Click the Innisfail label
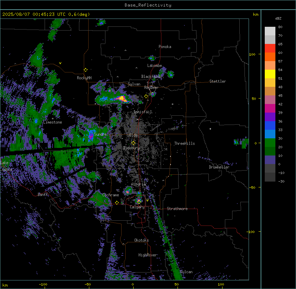296x289 pixels. click(x=143, y=112)
